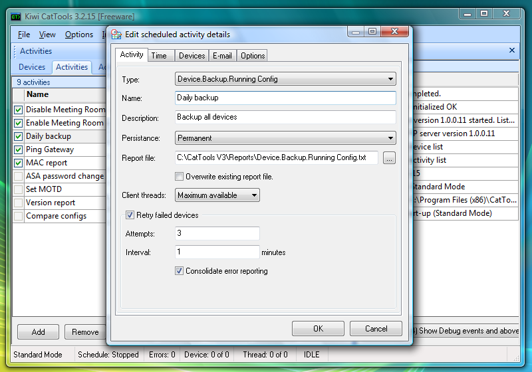532x372 pixels.
Task: Toggle the MAC report activity checkbox
Action: (x=19, y=163)
